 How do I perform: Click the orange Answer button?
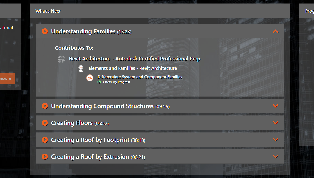click(x=6, y=78)
